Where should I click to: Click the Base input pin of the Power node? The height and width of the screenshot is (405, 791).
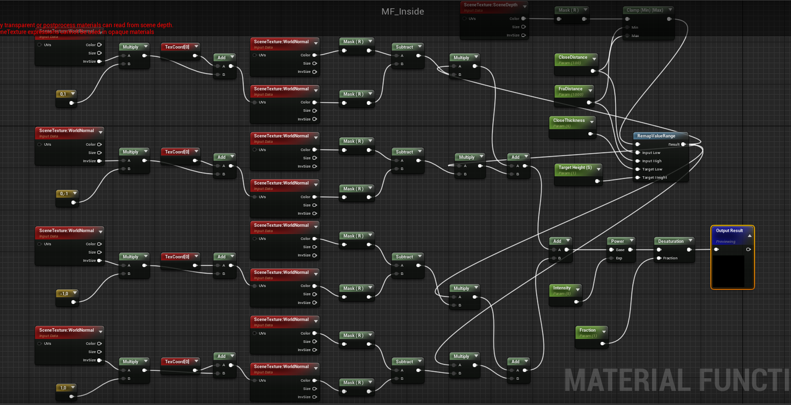point(611,250)
